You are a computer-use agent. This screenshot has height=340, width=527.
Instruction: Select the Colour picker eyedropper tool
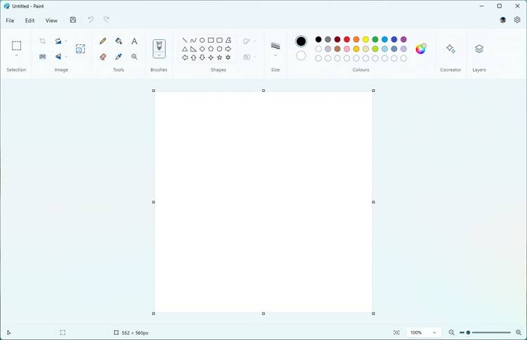118,56
